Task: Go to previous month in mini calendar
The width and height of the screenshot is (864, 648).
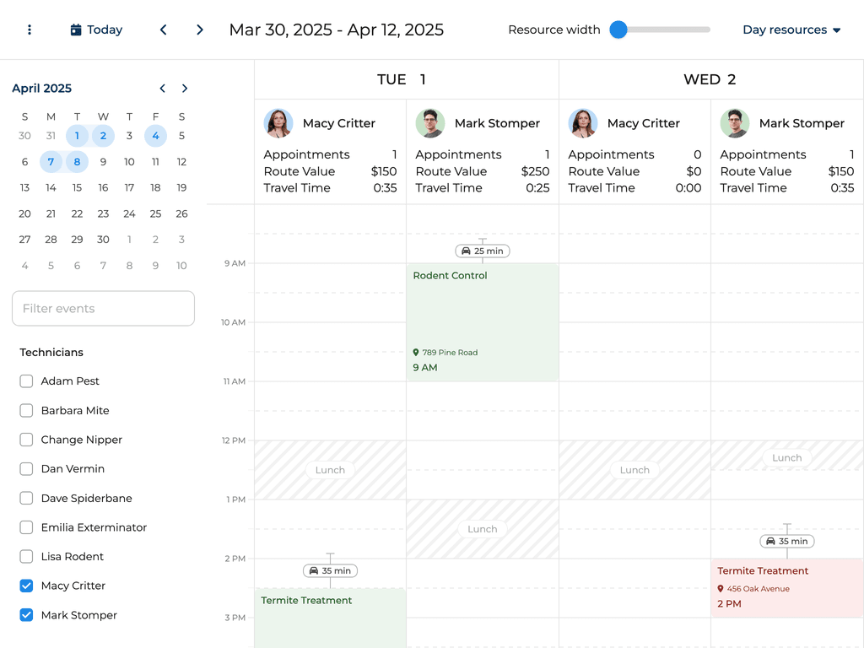Action: pos(162,88)
